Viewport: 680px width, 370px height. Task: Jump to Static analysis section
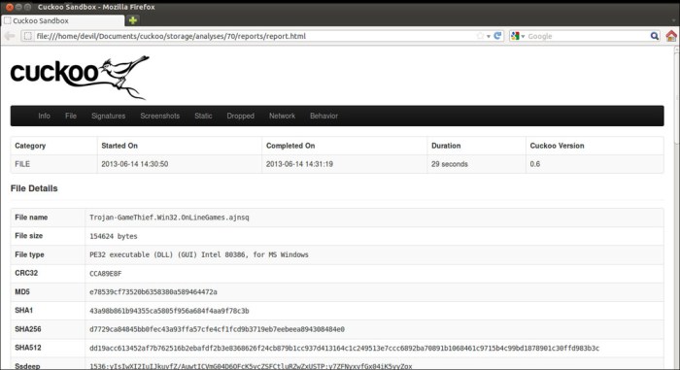pos(203,116)
